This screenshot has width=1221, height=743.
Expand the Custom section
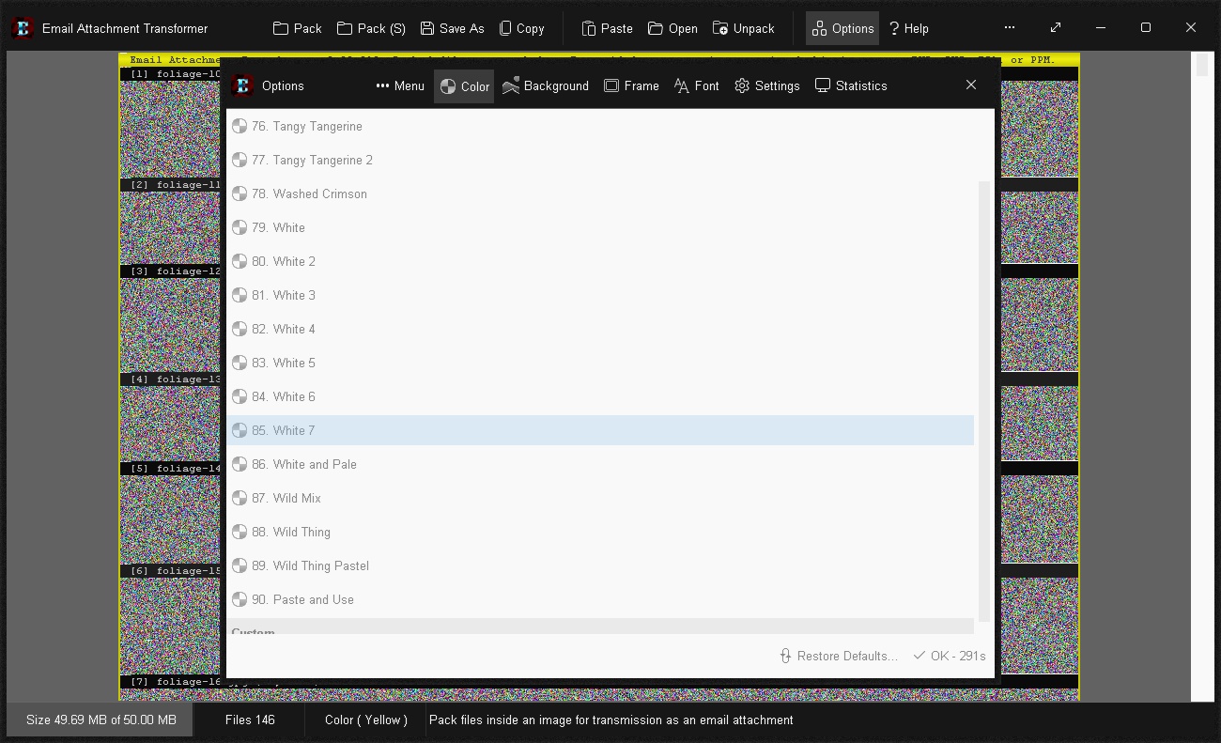(254, 631)
